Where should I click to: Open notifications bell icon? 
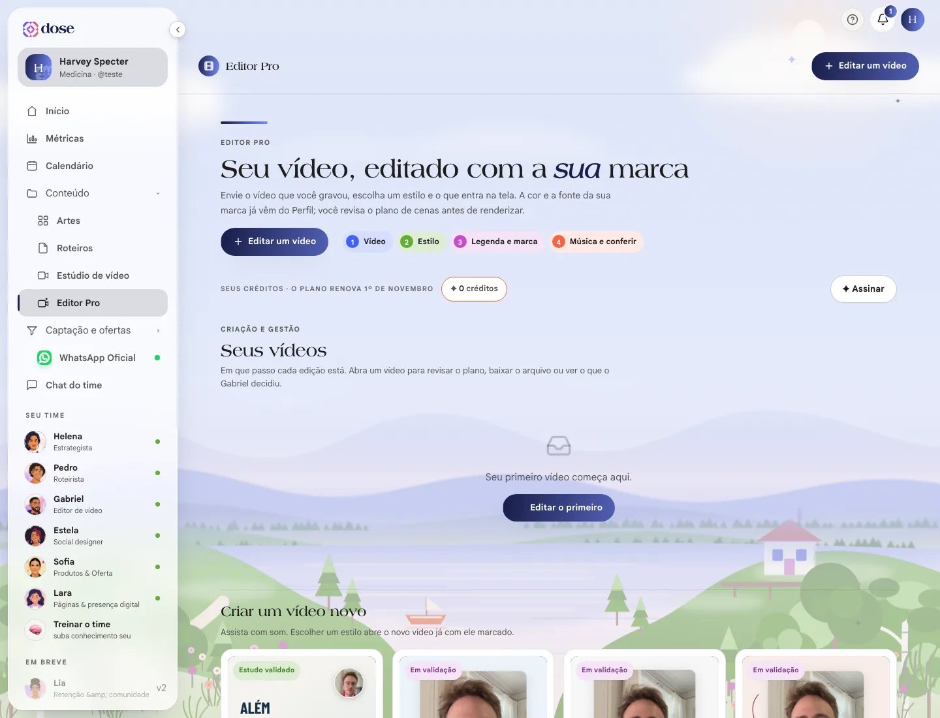[883, 20]
